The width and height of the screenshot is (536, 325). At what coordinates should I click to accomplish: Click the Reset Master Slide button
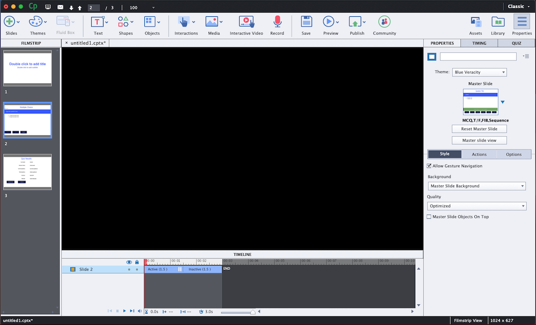[479, 129]
